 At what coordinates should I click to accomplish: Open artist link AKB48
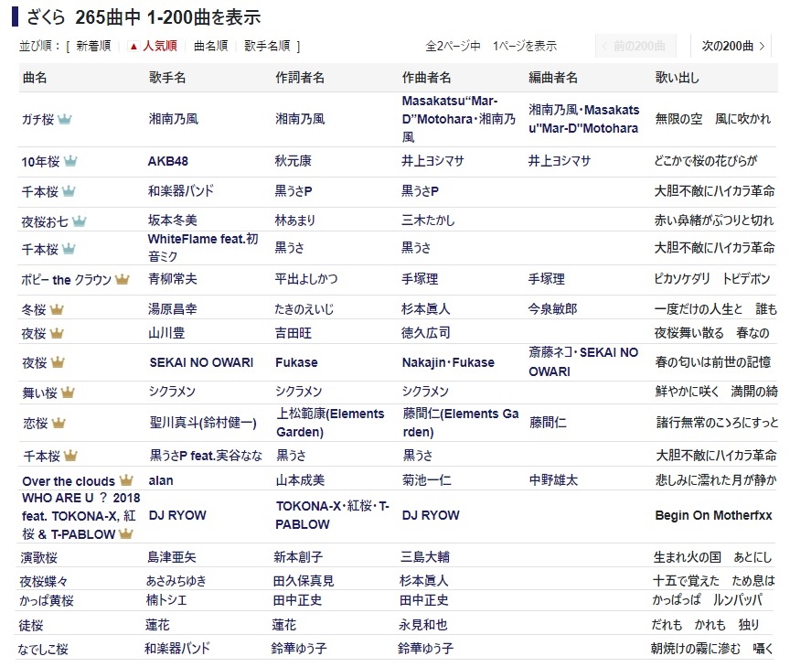click(x=168, y=161)
